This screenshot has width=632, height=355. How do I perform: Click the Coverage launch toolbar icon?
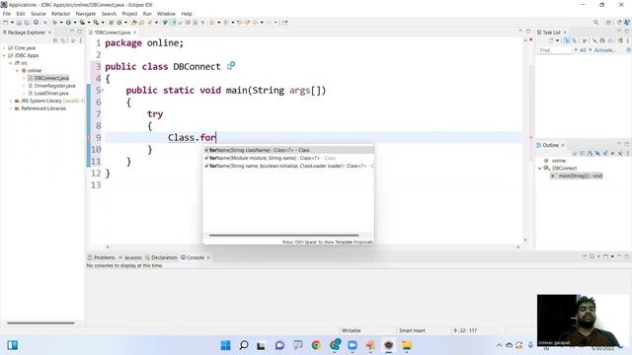(82, 22)
